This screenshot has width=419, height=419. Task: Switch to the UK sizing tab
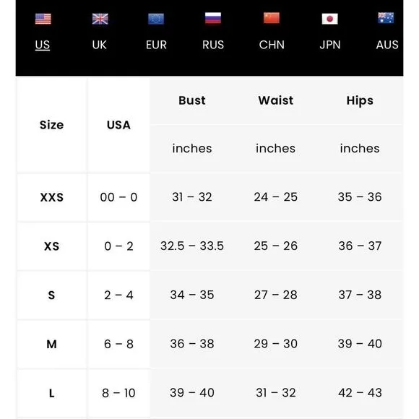[x=100, y=45]
